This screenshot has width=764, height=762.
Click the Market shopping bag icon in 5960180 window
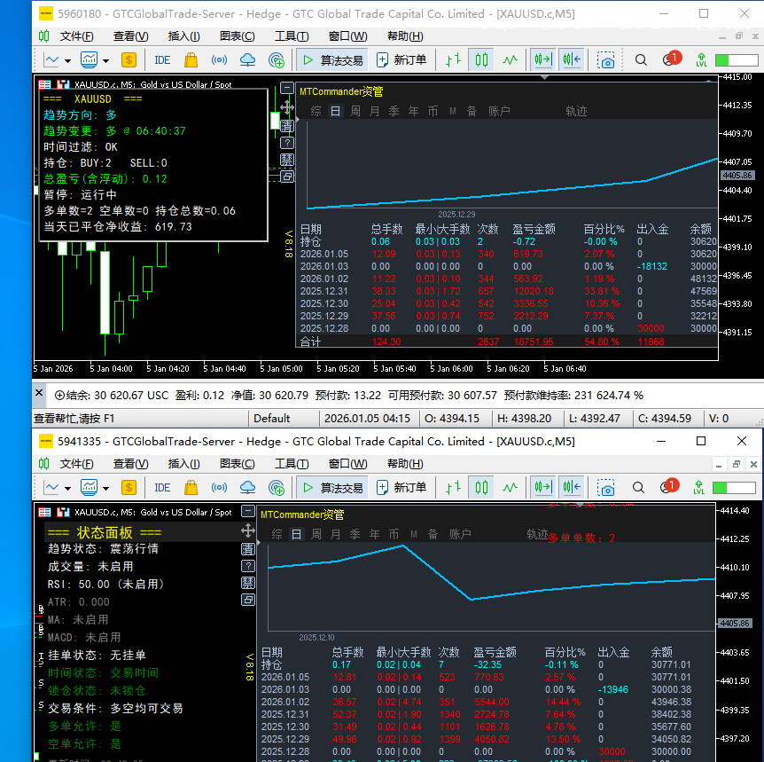pyautogui.click(x=190, y=60)
